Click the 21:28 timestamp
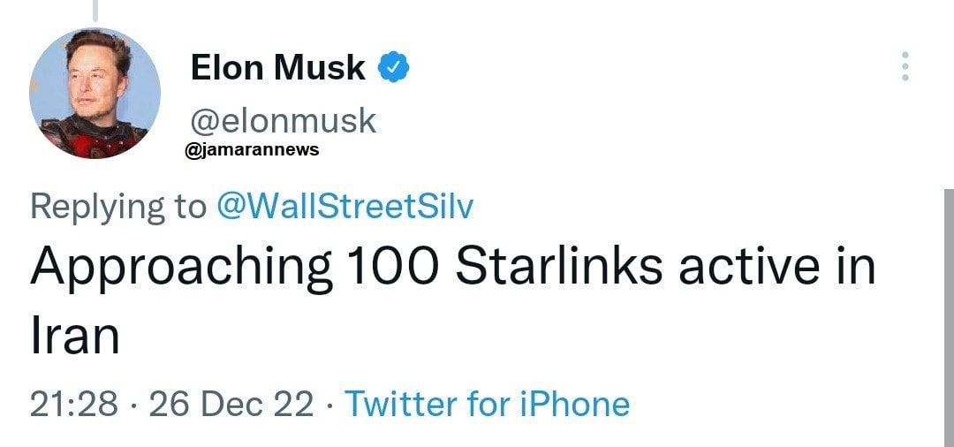Viewport: 954px width, 447px height. pyautogui.click(x=73, y=404)
